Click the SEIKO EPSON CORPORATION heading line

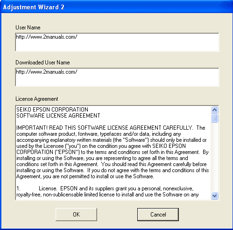pyautogui.click(x=52, y=110)
